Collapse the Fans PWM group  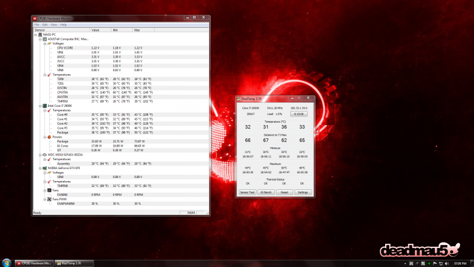tap(45, 199)
